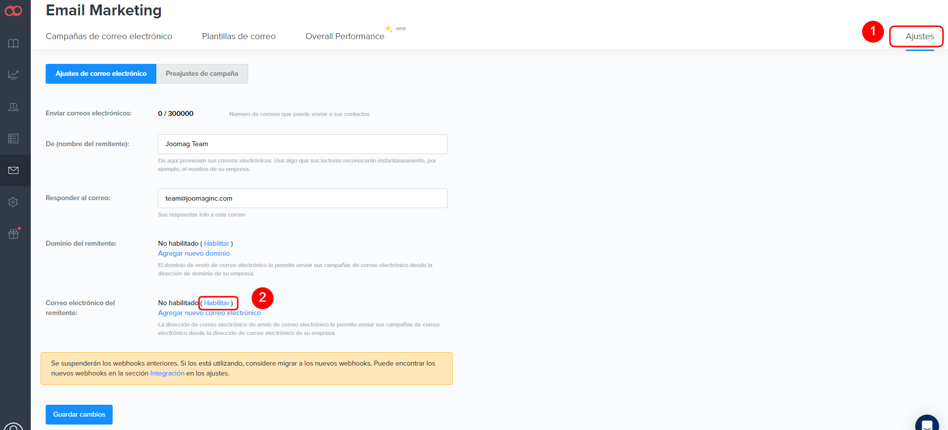Open the settings gear icon in sidebar
Image resolution: width=948 pixels, height=430 pixels.
13,202
